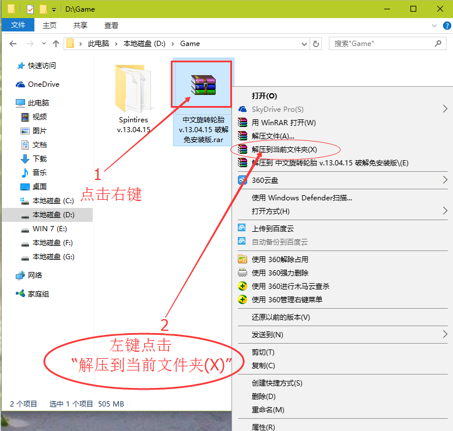Open the SkyDrive Pro(S) submenu
The height and width of the screenshot is (431, 453).
tap(343, 109)
